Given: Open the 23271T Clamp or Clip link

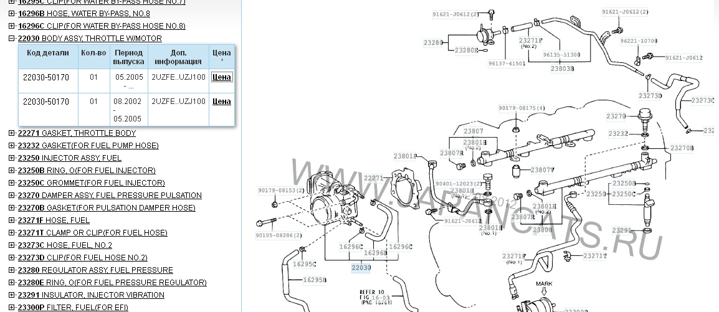Looking at the screenshot, I should click(92, 233).
